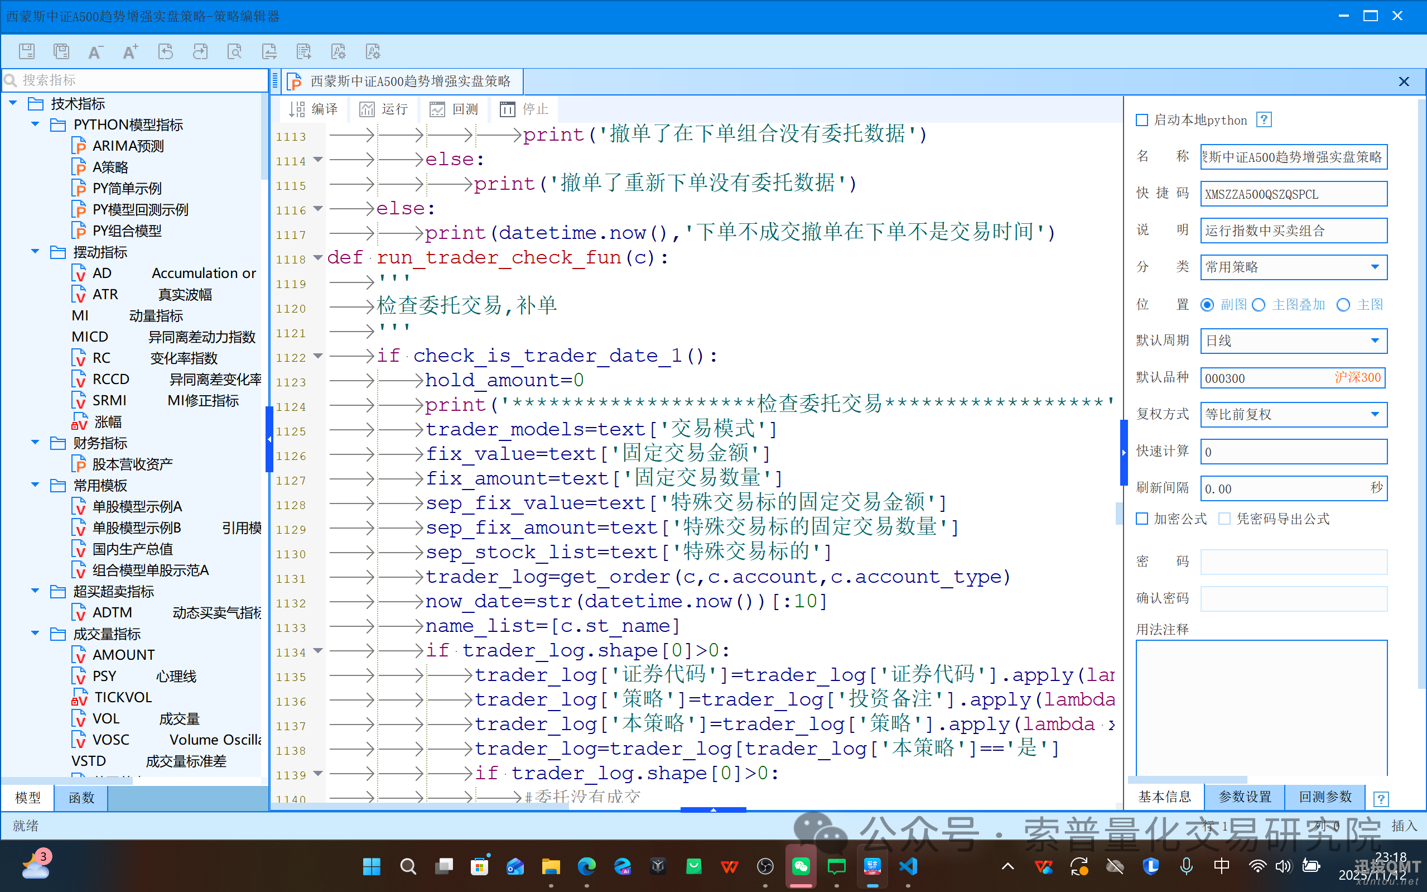Compile the strategy with 编译
This screenshot has width=1427, height=892.
click(x=313, y=108)
